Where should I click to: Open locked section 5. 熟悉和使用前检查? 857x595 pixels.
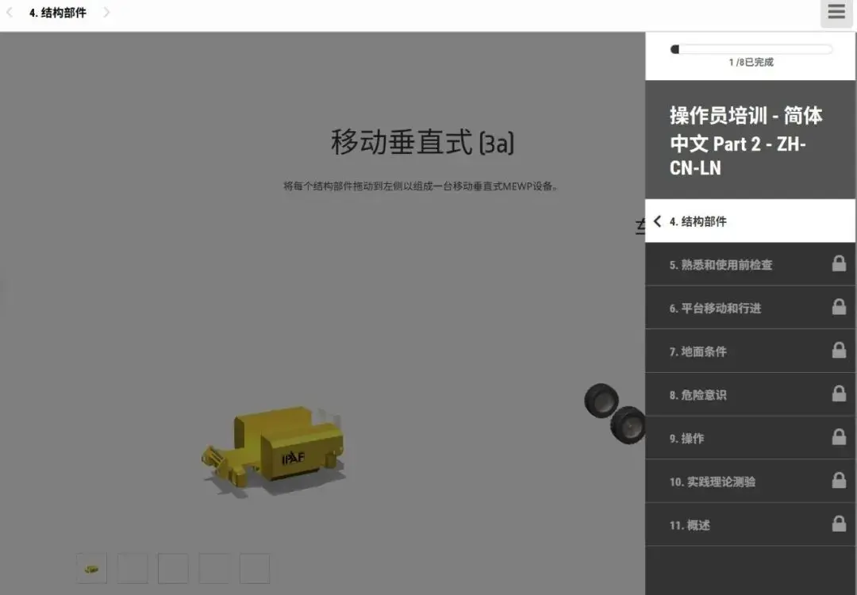click(750, 264)
